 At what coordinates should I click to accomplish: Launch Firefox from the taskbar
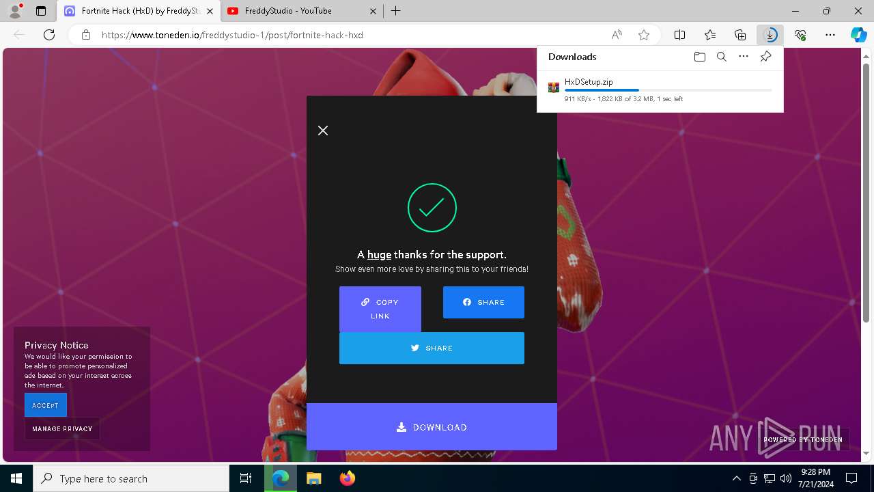coord(347,478)
